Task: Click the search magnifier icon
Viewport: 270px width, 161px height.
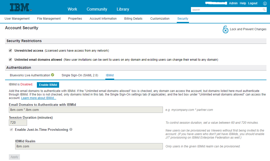Action: pos(264,10)
